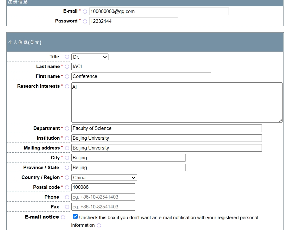Open the Country / Region dropdown showing China

tap(104, 177)
